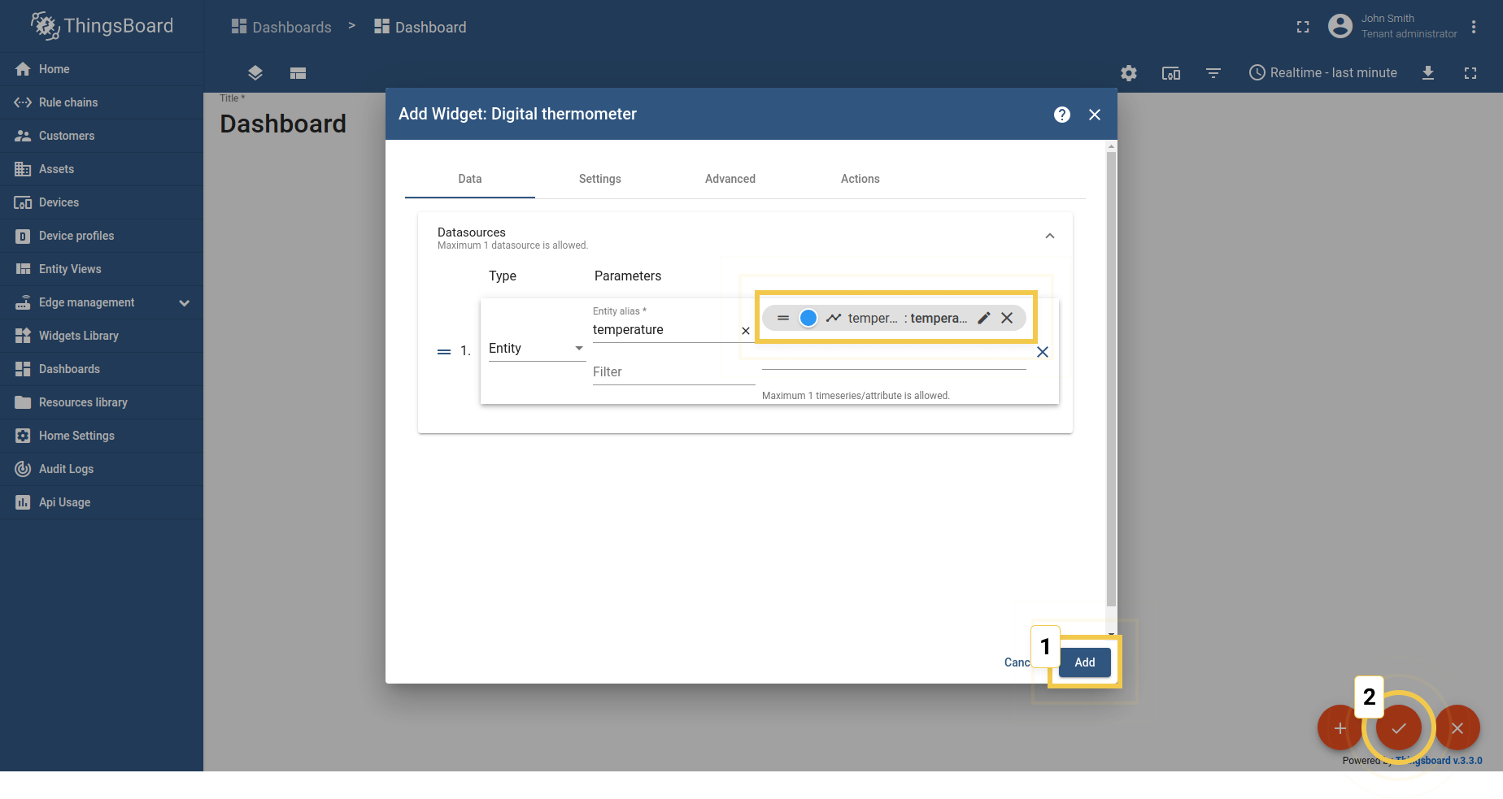Screen dimensions: 1503x799
Task: Open the filters icon in dashboard toolbar
Action: click(1213, 73)
